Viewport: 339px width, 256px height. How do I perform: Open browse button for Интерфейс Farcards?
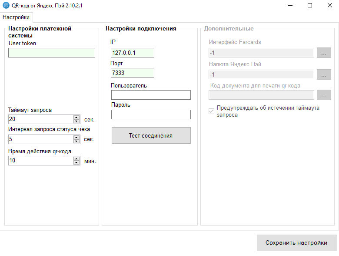[324, 53]
